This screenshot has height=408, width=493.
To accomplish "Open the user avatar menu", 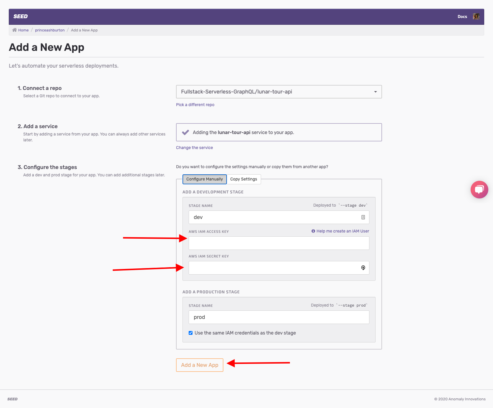I will (x=476, y=16).
